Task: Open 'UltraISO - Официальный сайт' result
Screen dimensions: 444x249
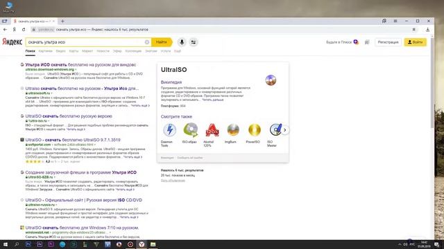Action: pyautogui.click(x=83, y=200)
